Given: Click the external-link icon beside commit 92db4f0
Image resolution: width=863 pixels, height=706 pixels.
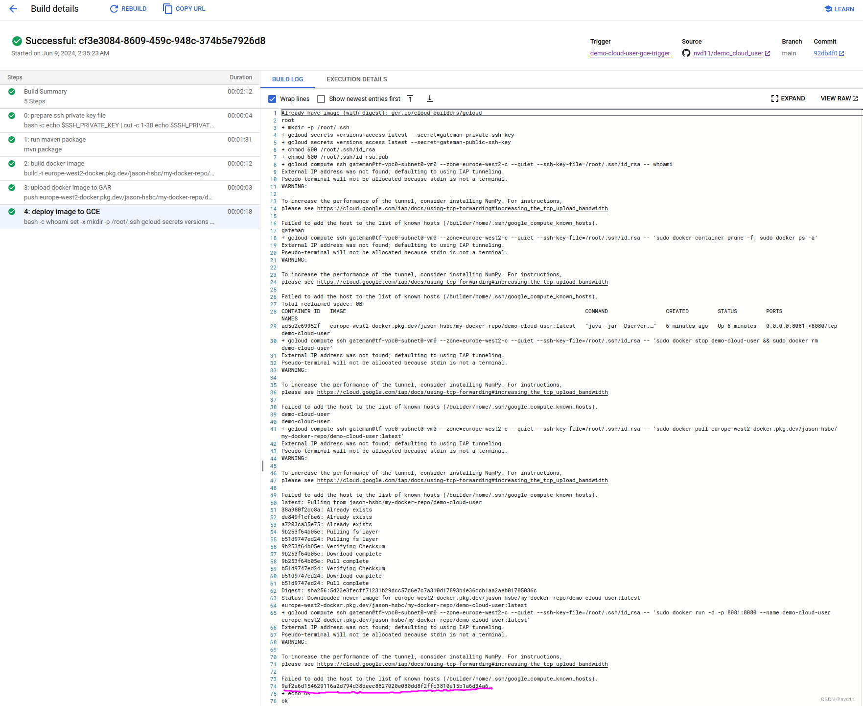Looking at the screenshot, I should coord(841,53).
